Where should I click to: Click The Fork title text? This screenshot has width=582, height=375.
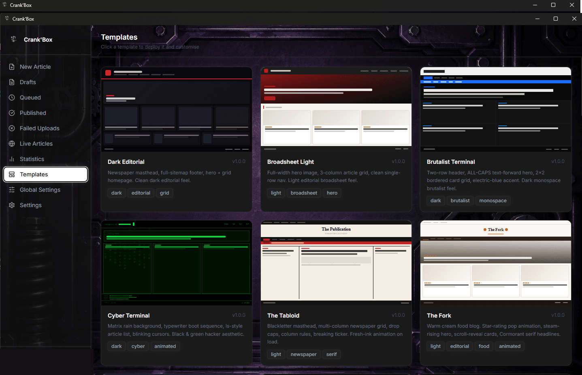[439, 316]
